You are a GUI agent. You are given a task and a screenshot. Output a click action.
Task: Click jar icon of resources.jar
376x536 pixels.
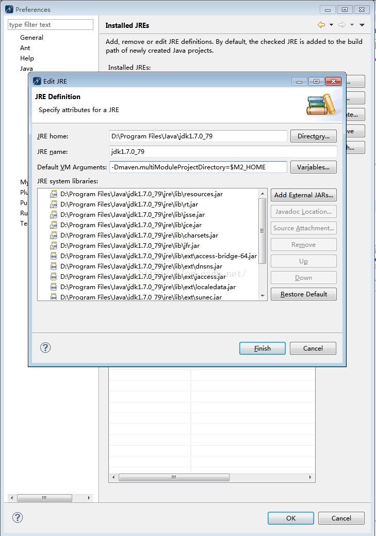coord(54,194)
